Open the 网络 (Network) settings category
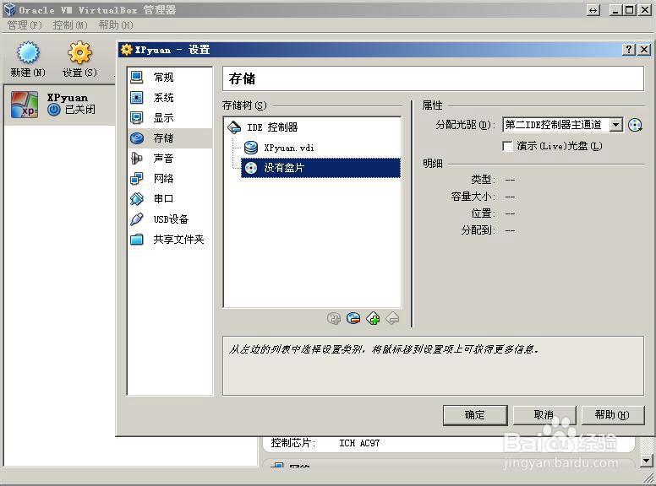Viewport: 656px width, 486px height. tap(169, 179)
